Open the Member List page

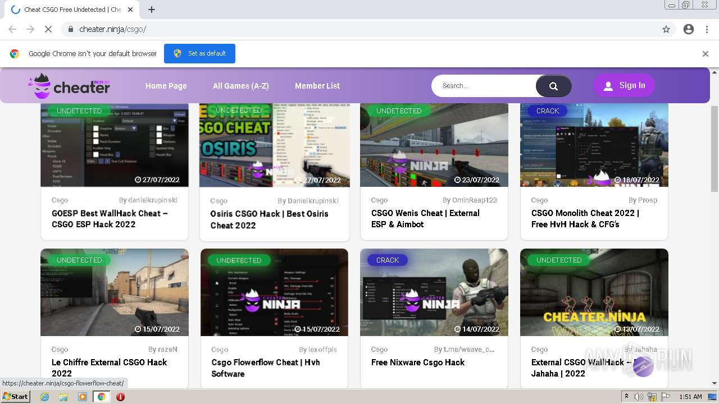tap(317, 86)
